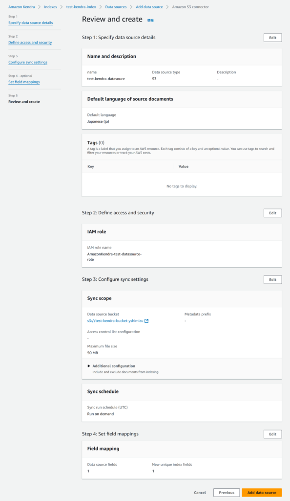This screenshot has height=501, width=290.
Task: Edit Step 2 access and security
Action: (272, 213)
